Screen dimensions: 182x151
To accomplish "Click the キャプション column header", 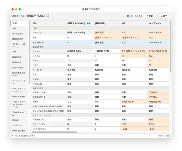I will (x=155, y=23).
